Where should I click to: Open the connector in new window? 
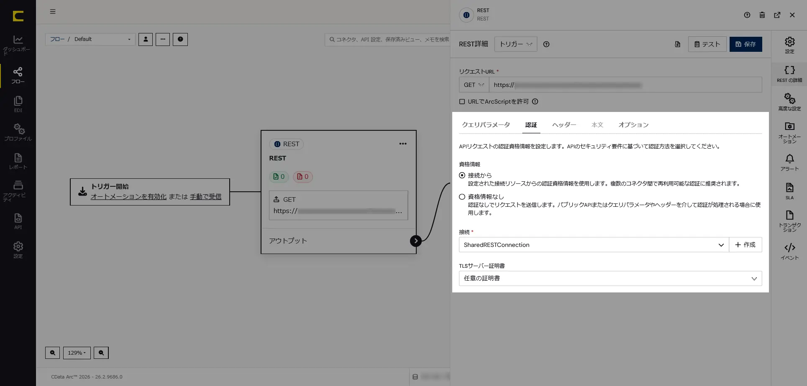click(777, 15)
